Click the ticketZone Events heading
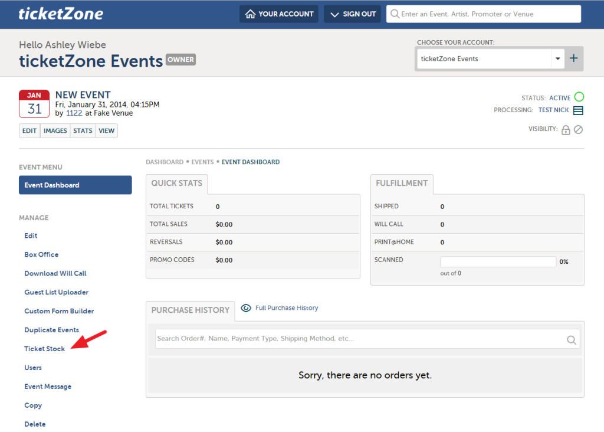This screenshot has height=432, width=604. 91,61
